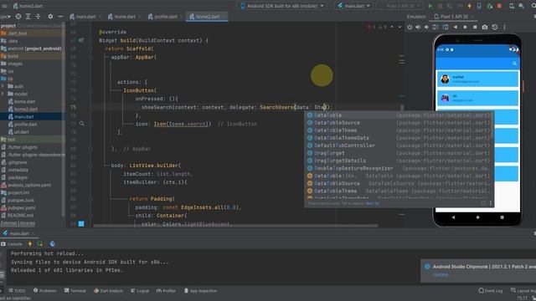Collapse all in Project panel toolbar

click(38, 17)
